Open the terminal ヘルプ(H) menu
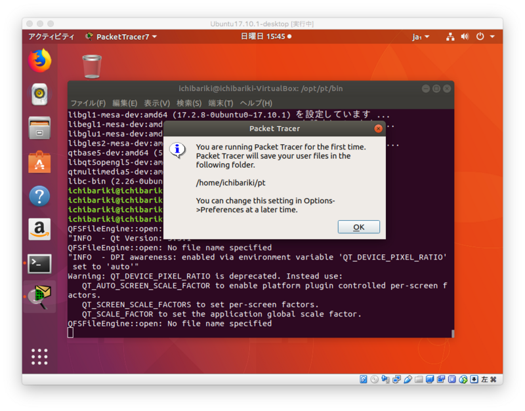This screenshot has height=411, width=525. point(256,103)
